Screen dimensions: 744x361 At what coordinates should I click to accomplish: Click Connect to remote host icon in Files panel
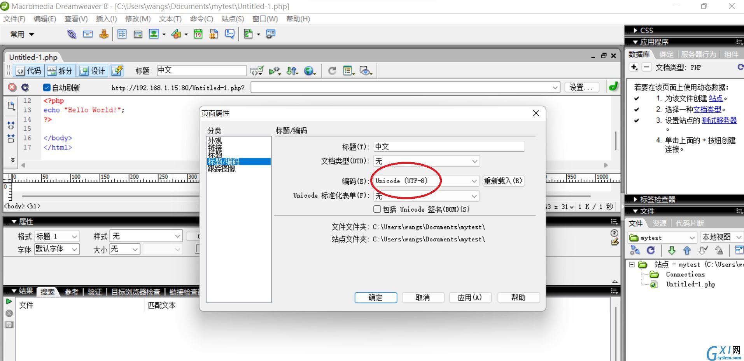point(635,250)
